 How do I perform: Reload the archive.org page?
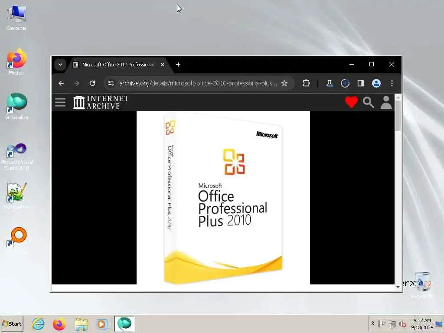[x=92, y=83]
